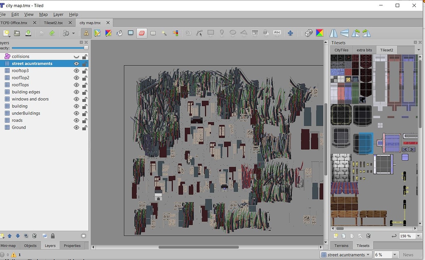Screen dimensions: 425x260
Task: Click the Undo arrow icon
Action: 42,33
